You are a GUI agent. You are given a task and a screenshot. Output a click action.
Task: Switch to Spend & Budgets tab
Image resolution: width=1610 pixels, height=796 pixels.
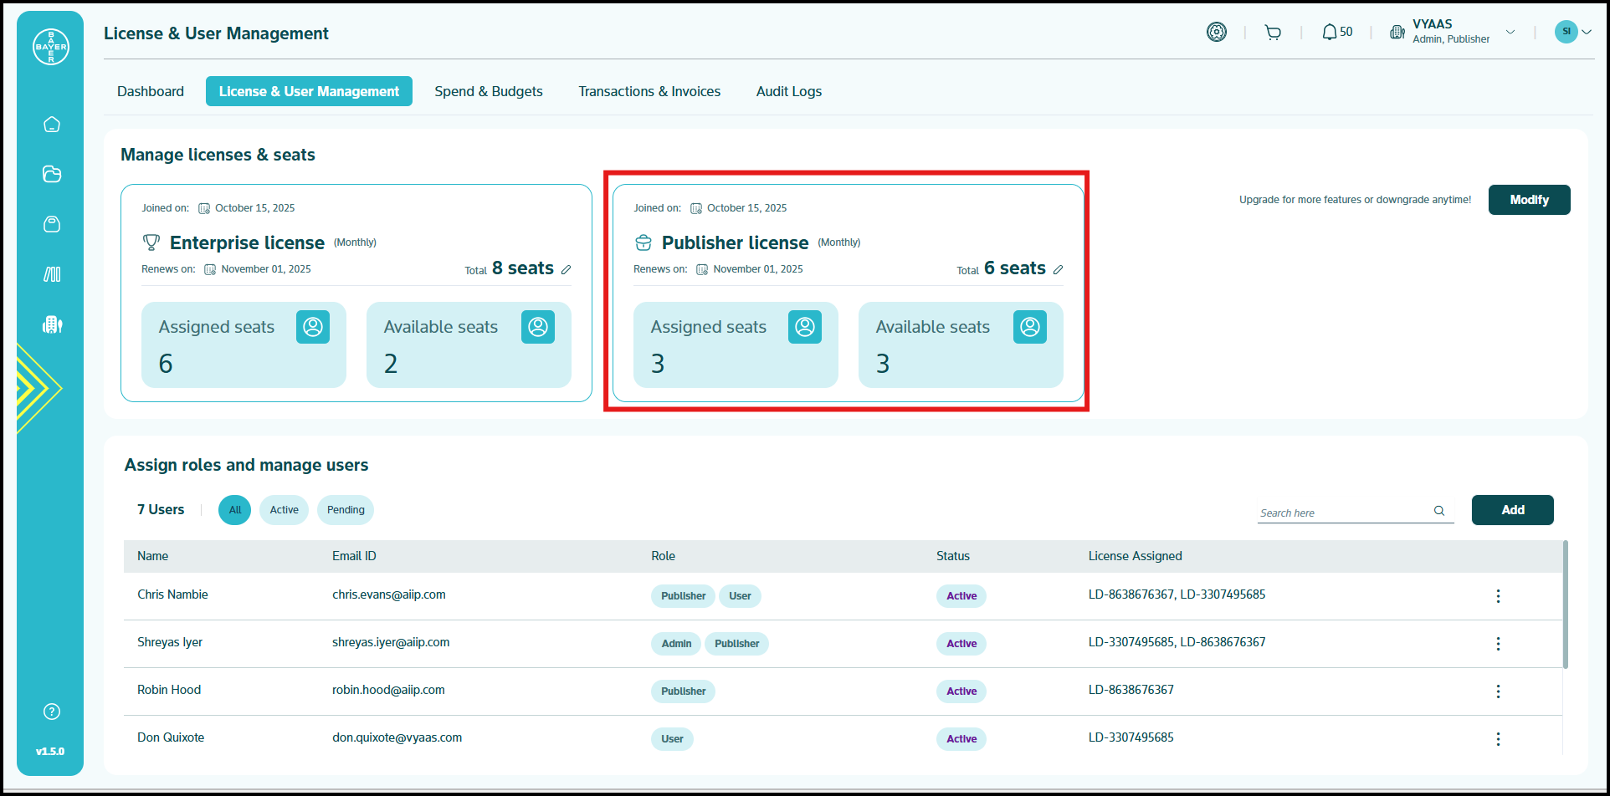489,91
